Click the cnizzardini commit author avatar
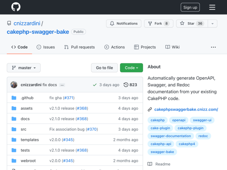Screen dimensions: 227x170 (x=14, y=85)
